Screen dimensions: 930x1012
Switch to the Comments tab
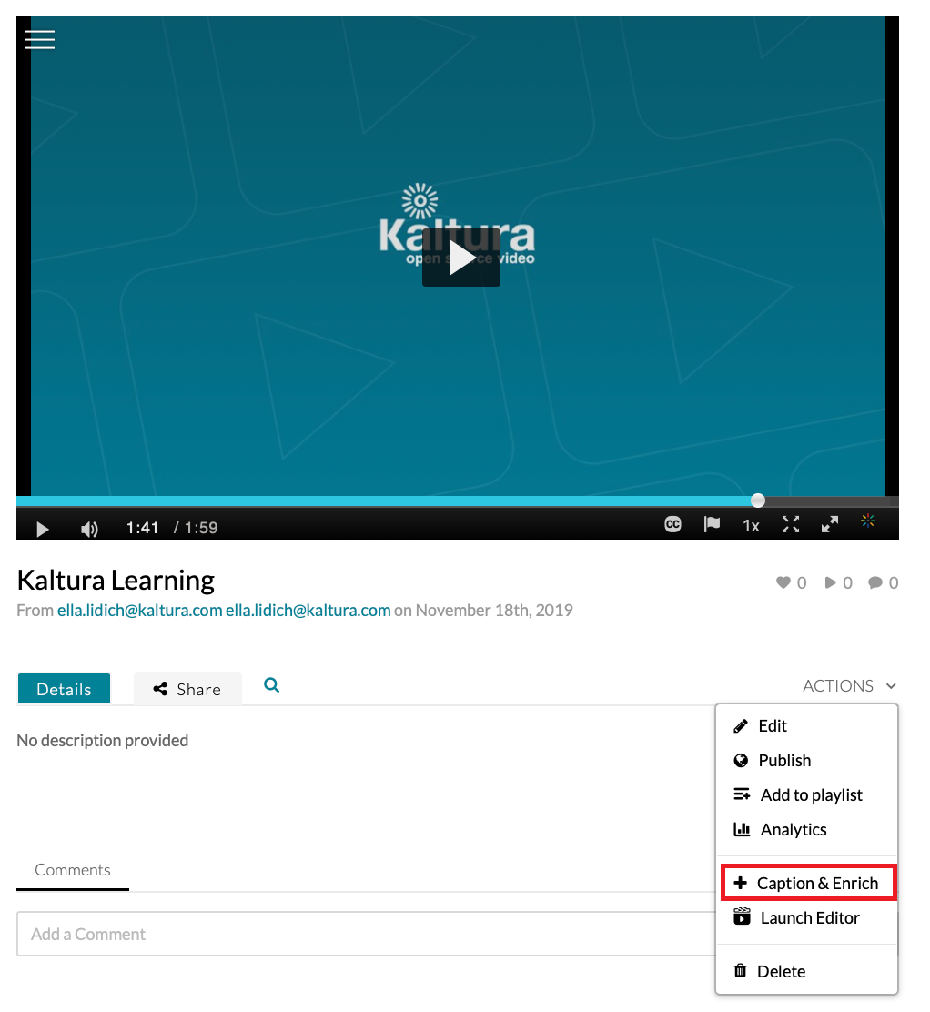(72, 870)
